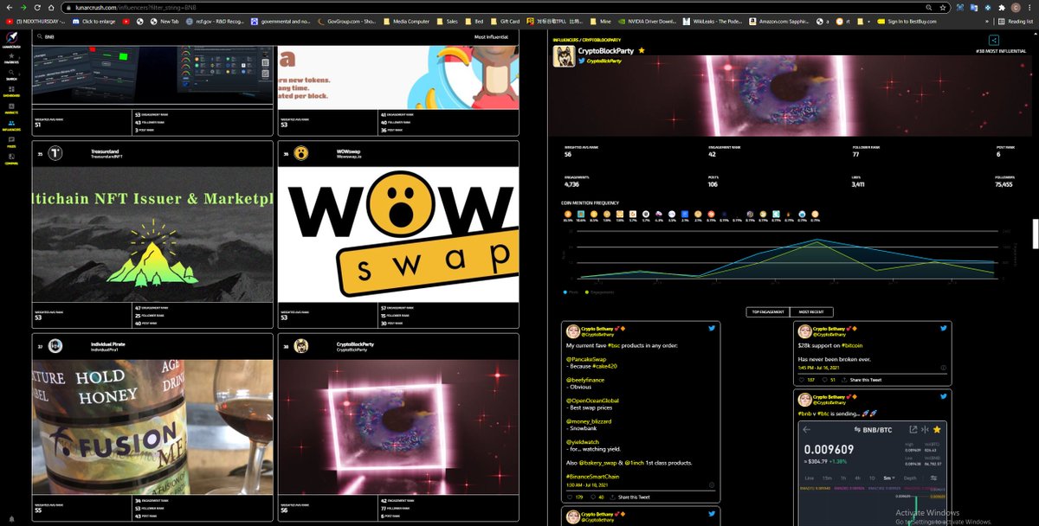Click the Twitter bird on the $28k support tweet
Screen dimensions: 1039x526
pos(944,329)
